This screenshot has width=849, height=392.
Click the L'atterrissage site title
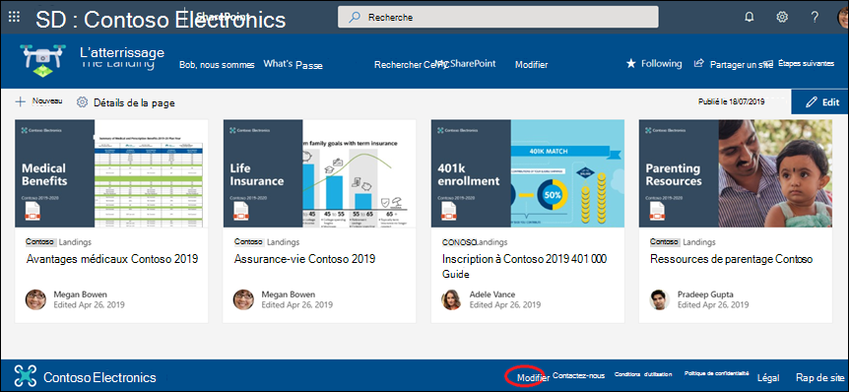click(122, 52)
